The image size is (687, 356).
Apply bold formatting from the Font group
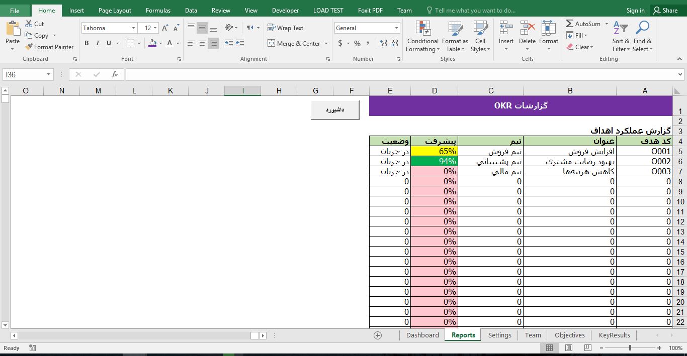point(87,44)
